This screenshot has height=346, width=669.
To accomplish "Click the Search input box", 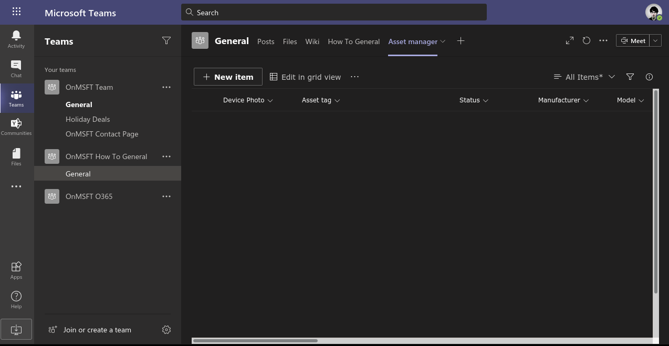I will (x=334, y=12).
